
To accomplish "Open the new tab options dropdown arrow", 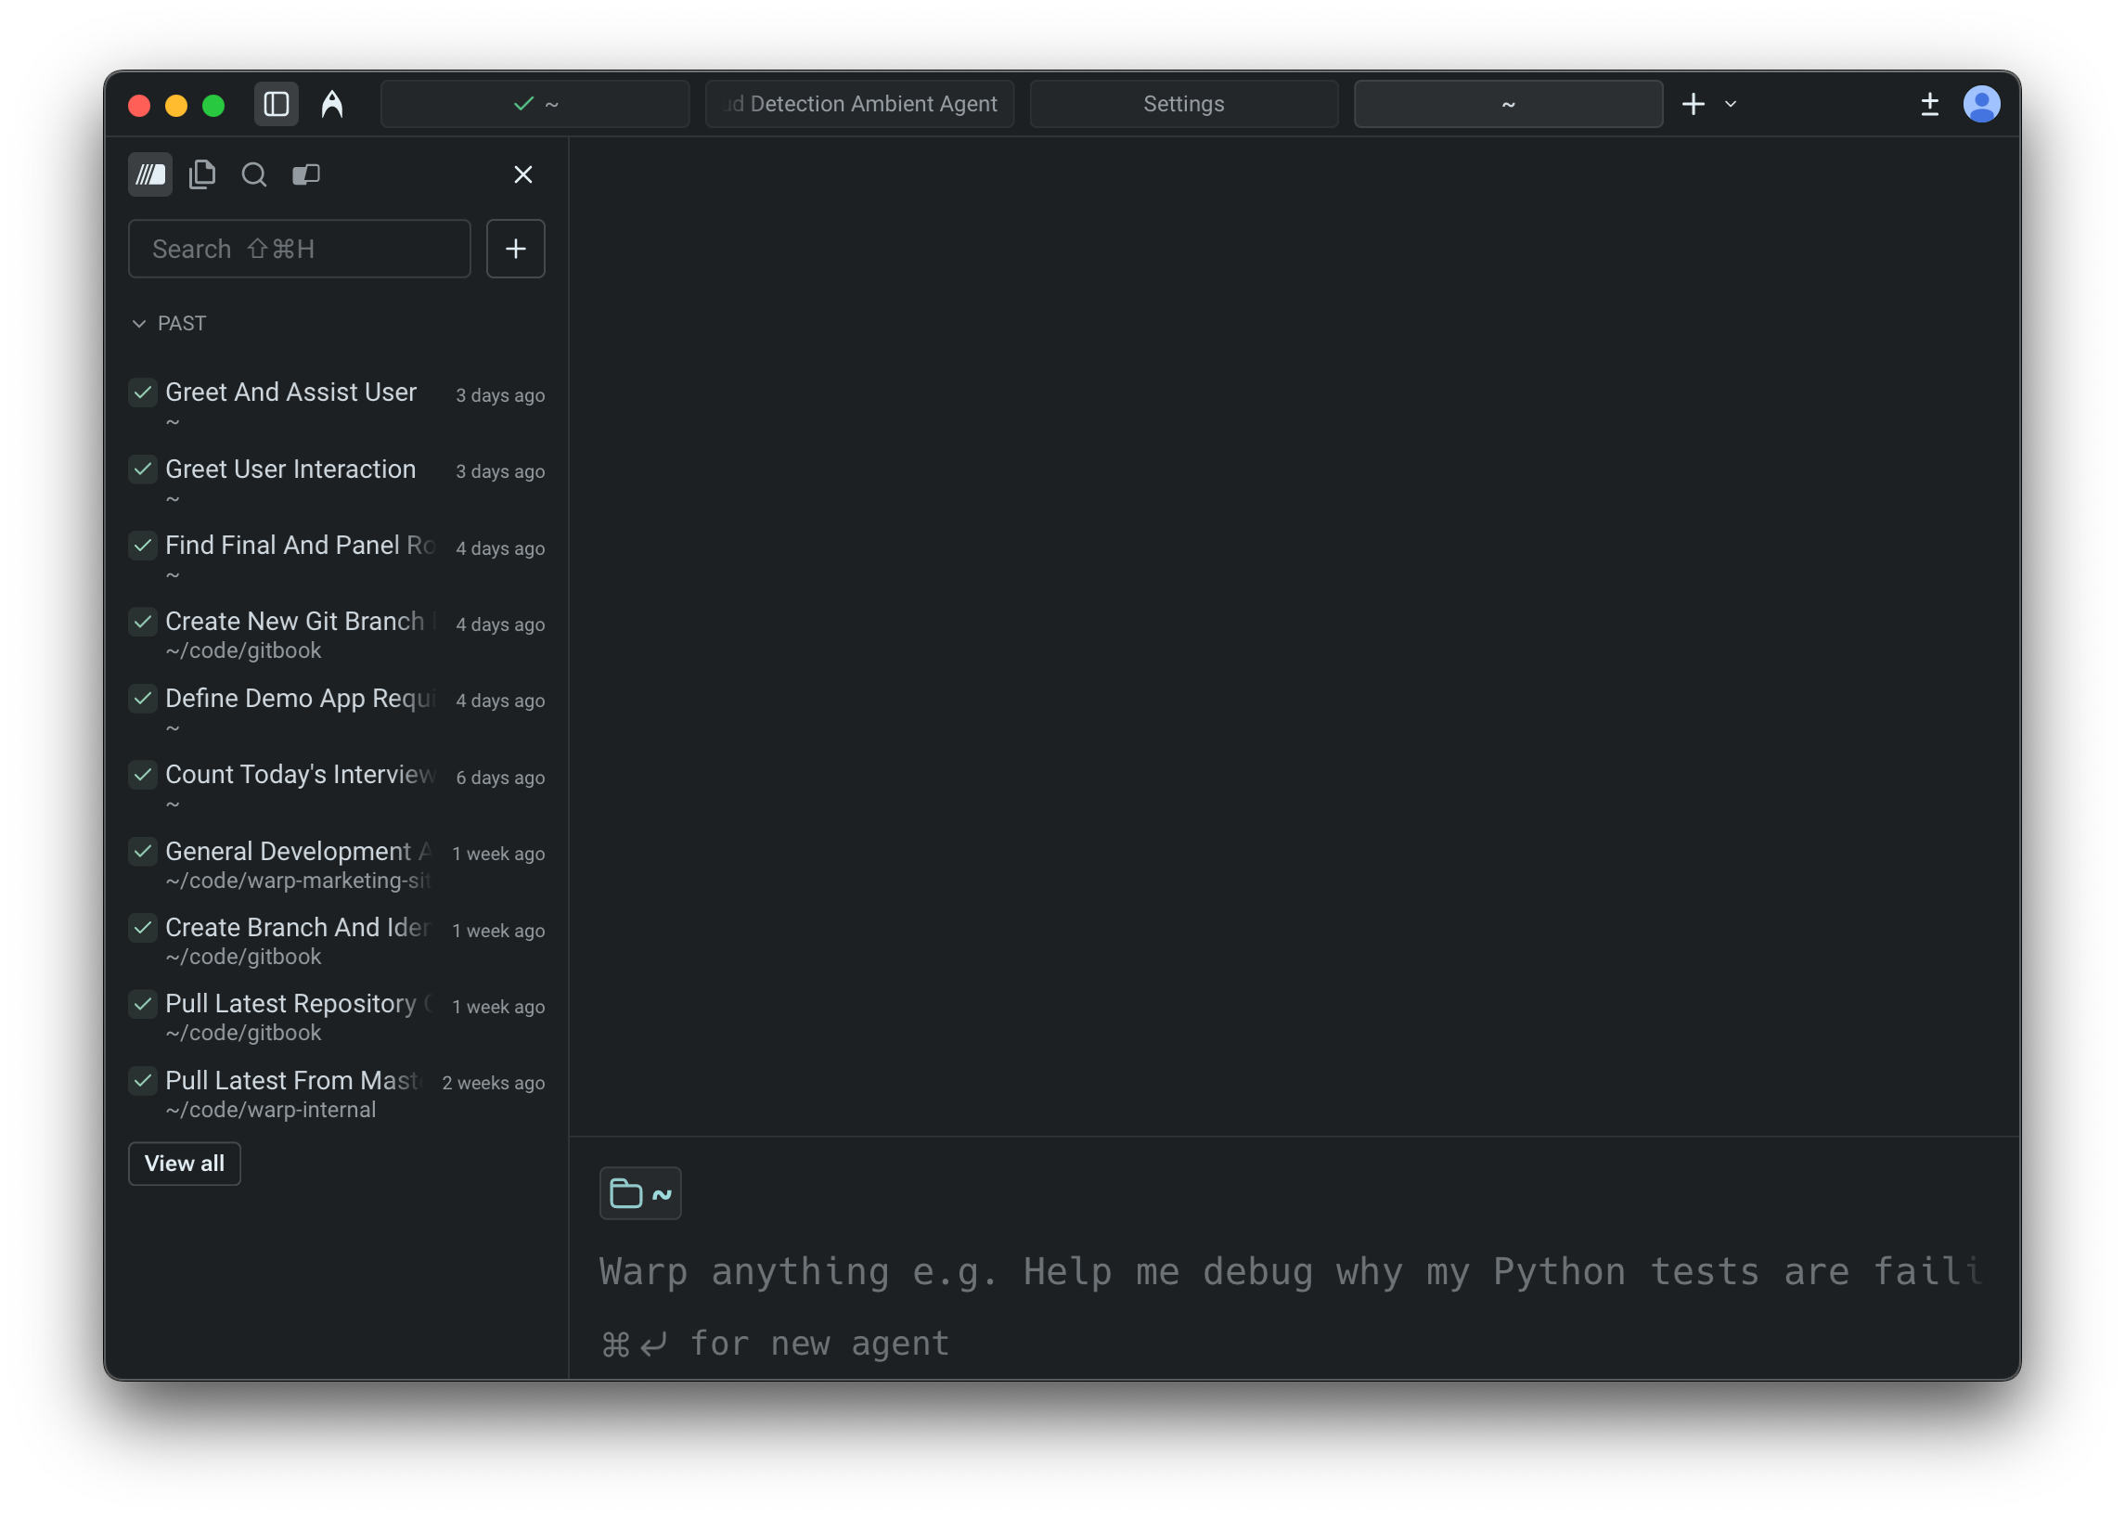I will [x=1731, y=104].
